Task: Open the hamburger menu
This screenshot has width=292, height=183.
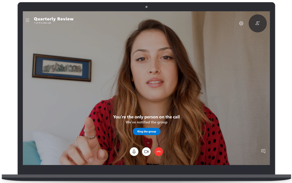Action: click(27, 20)
